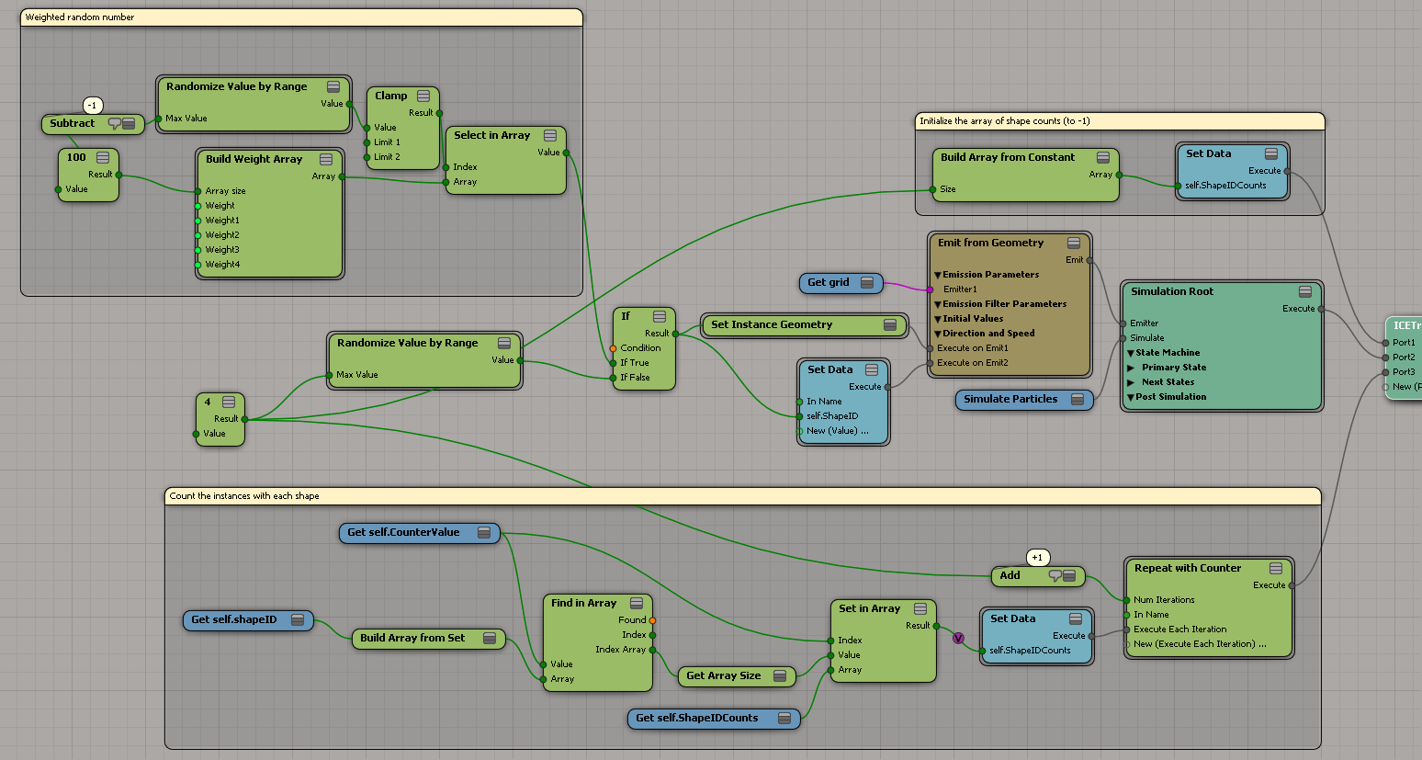Click the purple V value marker on the wire

pyautogui.click(x=958, y=638)
